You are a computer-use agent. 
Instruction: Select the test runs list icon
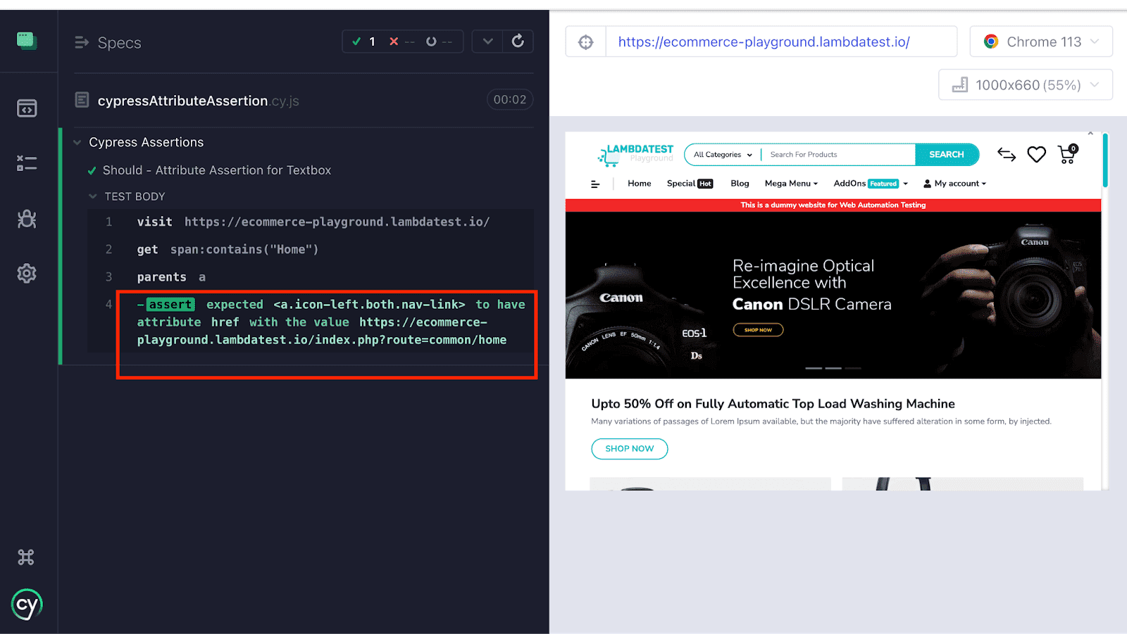point(27,163)
